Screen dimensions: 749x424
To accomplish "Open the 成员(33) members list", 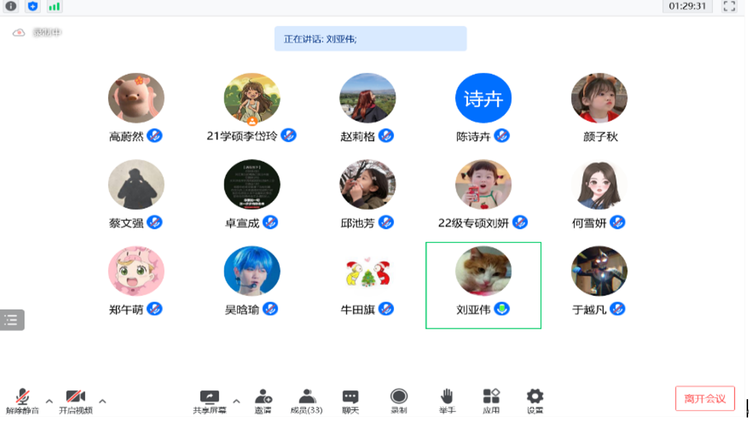I will pyautogui.click(x=307, y=401).
